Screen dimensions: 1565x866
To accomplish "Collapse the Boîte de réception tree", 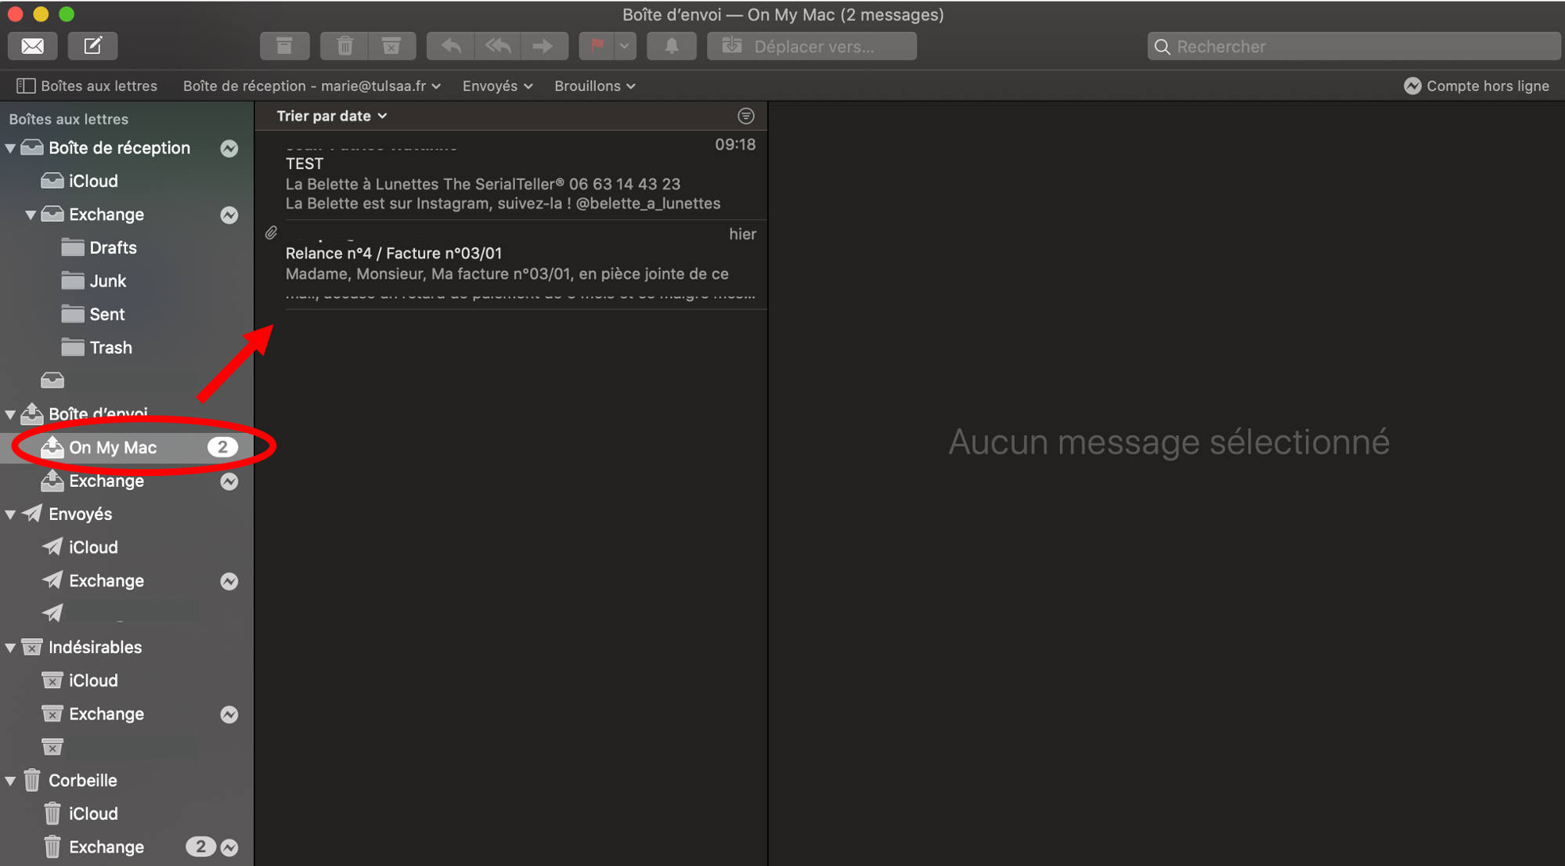I will (x=11, y=148).
